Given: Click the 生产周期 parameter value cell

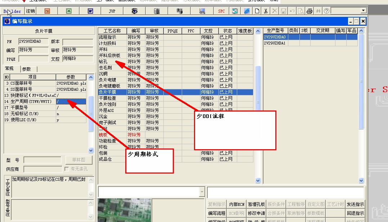Looking at the screenshot, I should [x=71, y=101].
